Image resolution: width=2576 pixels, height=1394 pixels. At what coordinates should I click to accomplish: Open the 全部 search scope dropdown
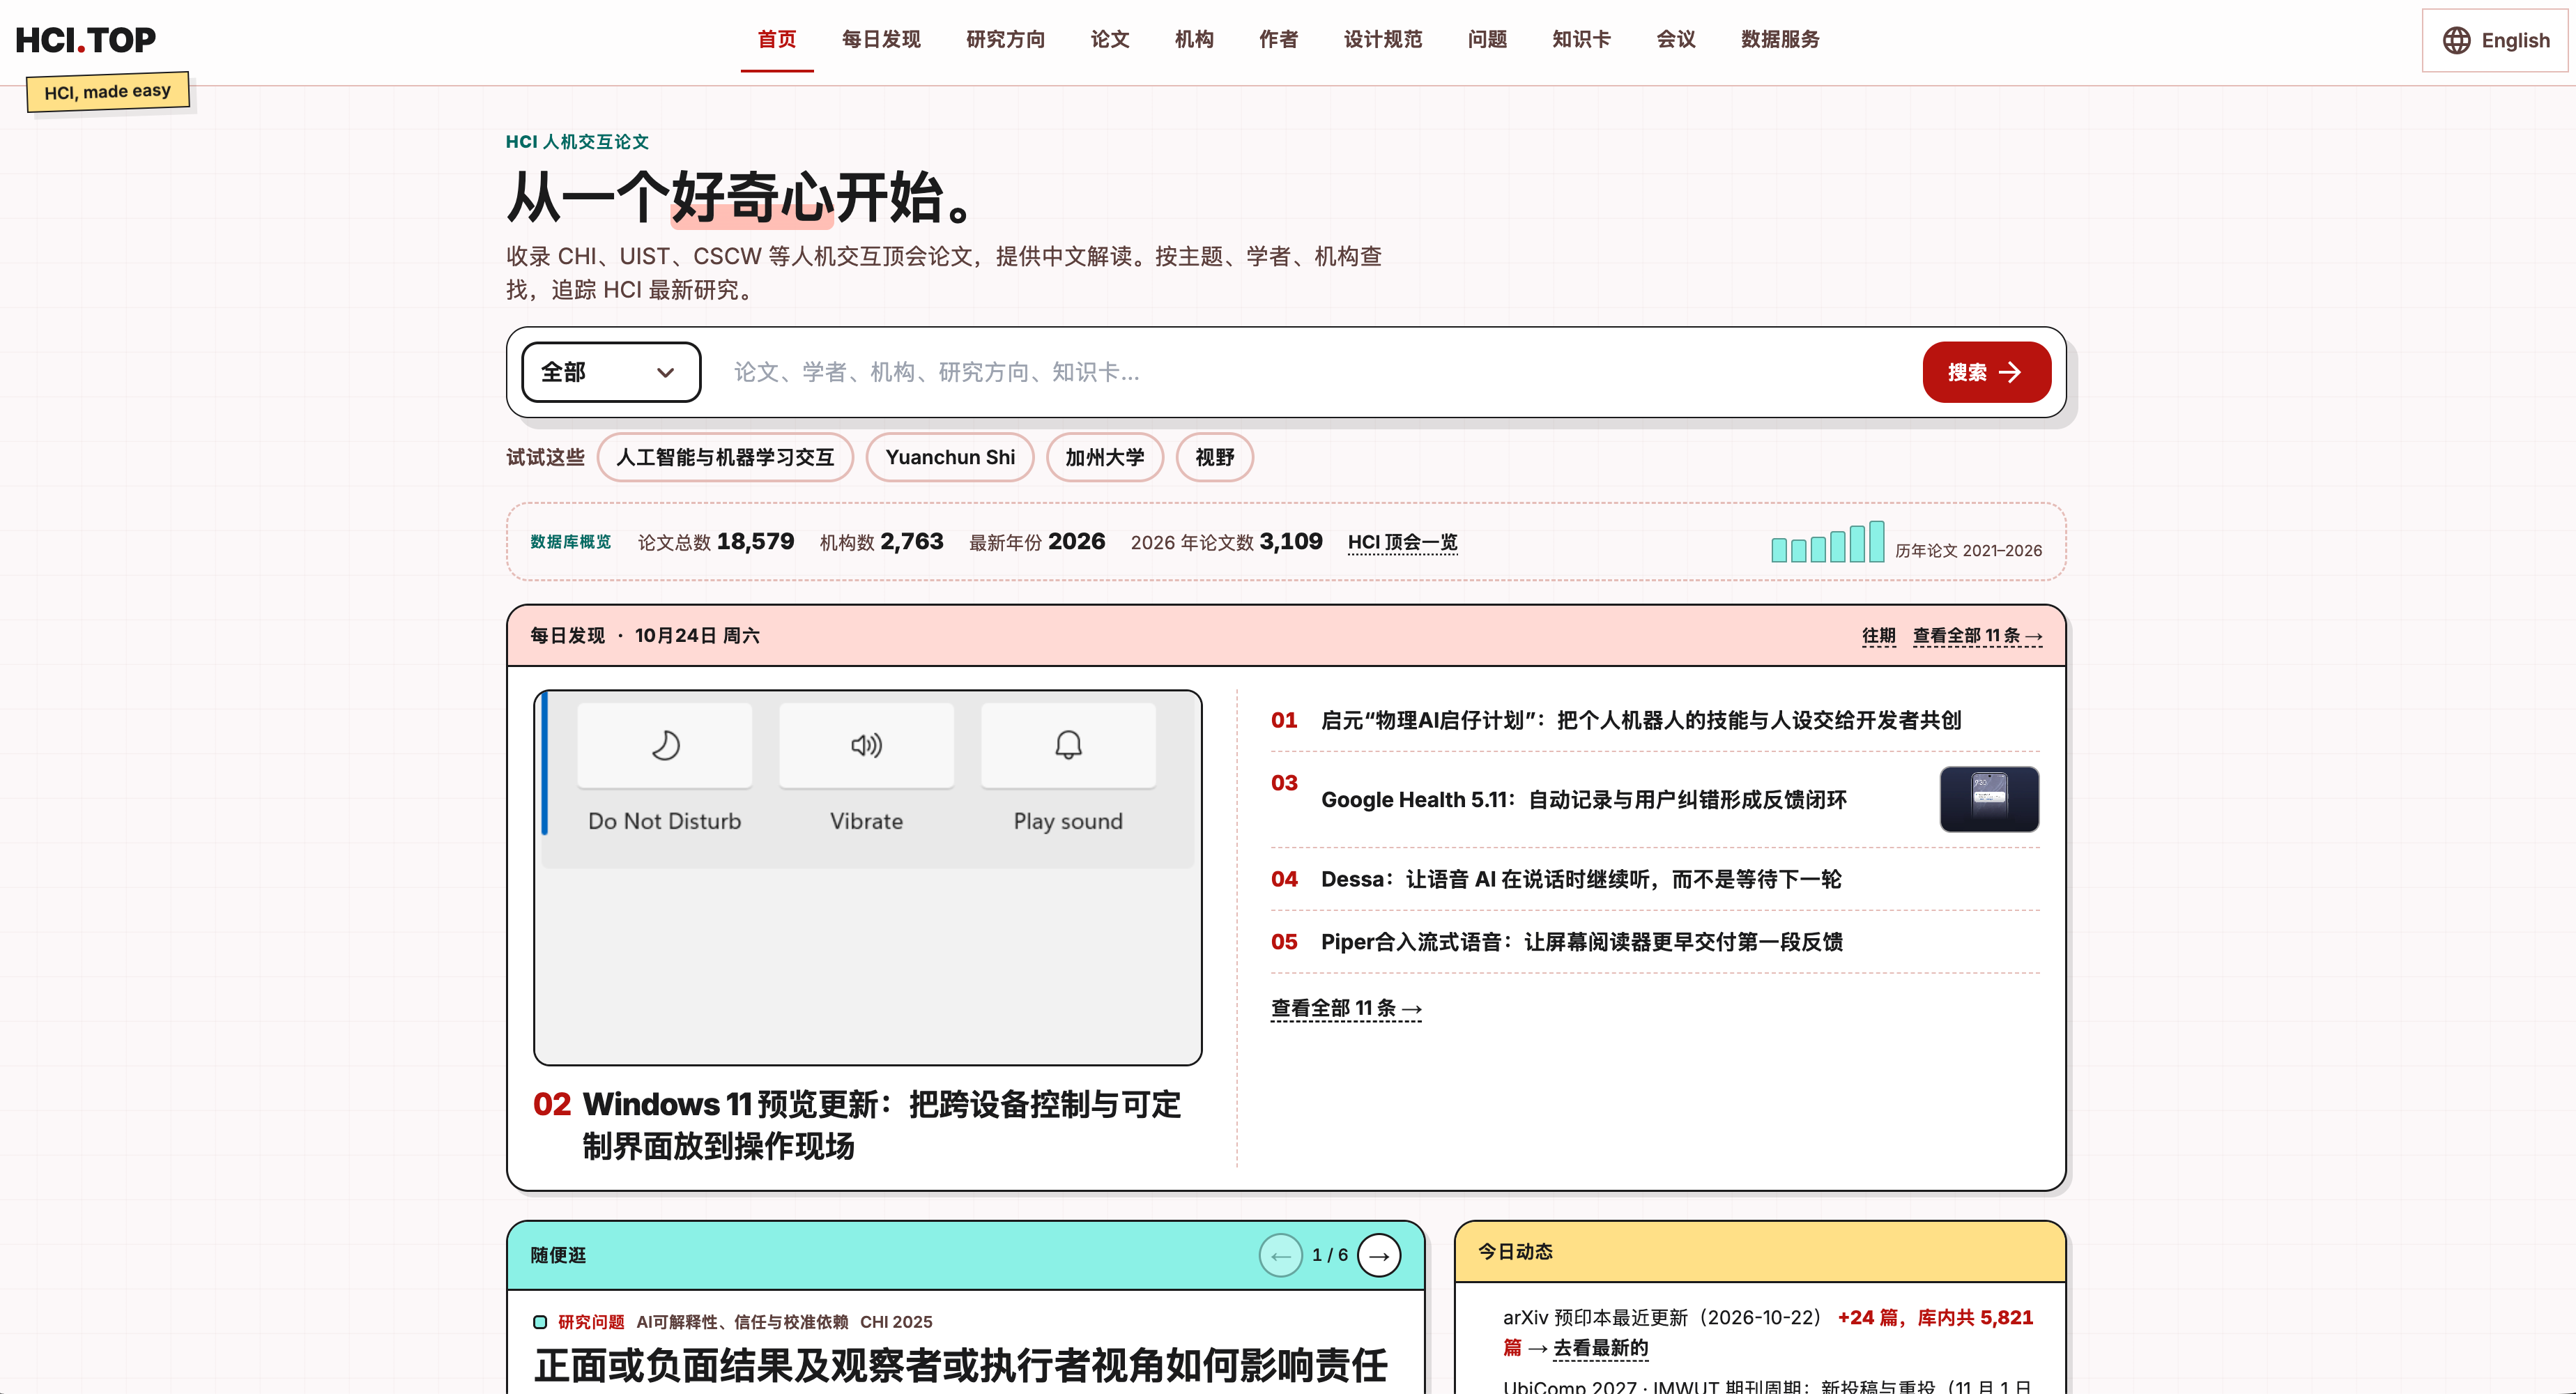pyautogui.click(x=611, y=372)
